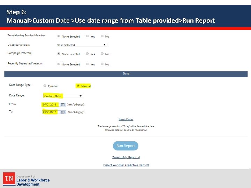Open calendar picker for To date
This screenshot has height=188, width=251.
(63, 112)
